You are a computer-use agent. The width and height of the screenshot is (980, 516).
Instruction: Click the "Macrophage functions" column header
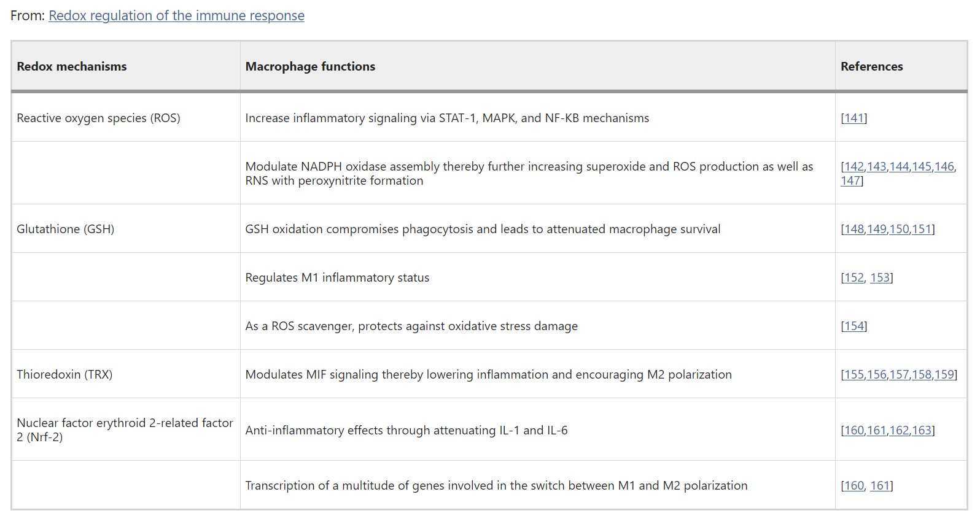[310, 66]
